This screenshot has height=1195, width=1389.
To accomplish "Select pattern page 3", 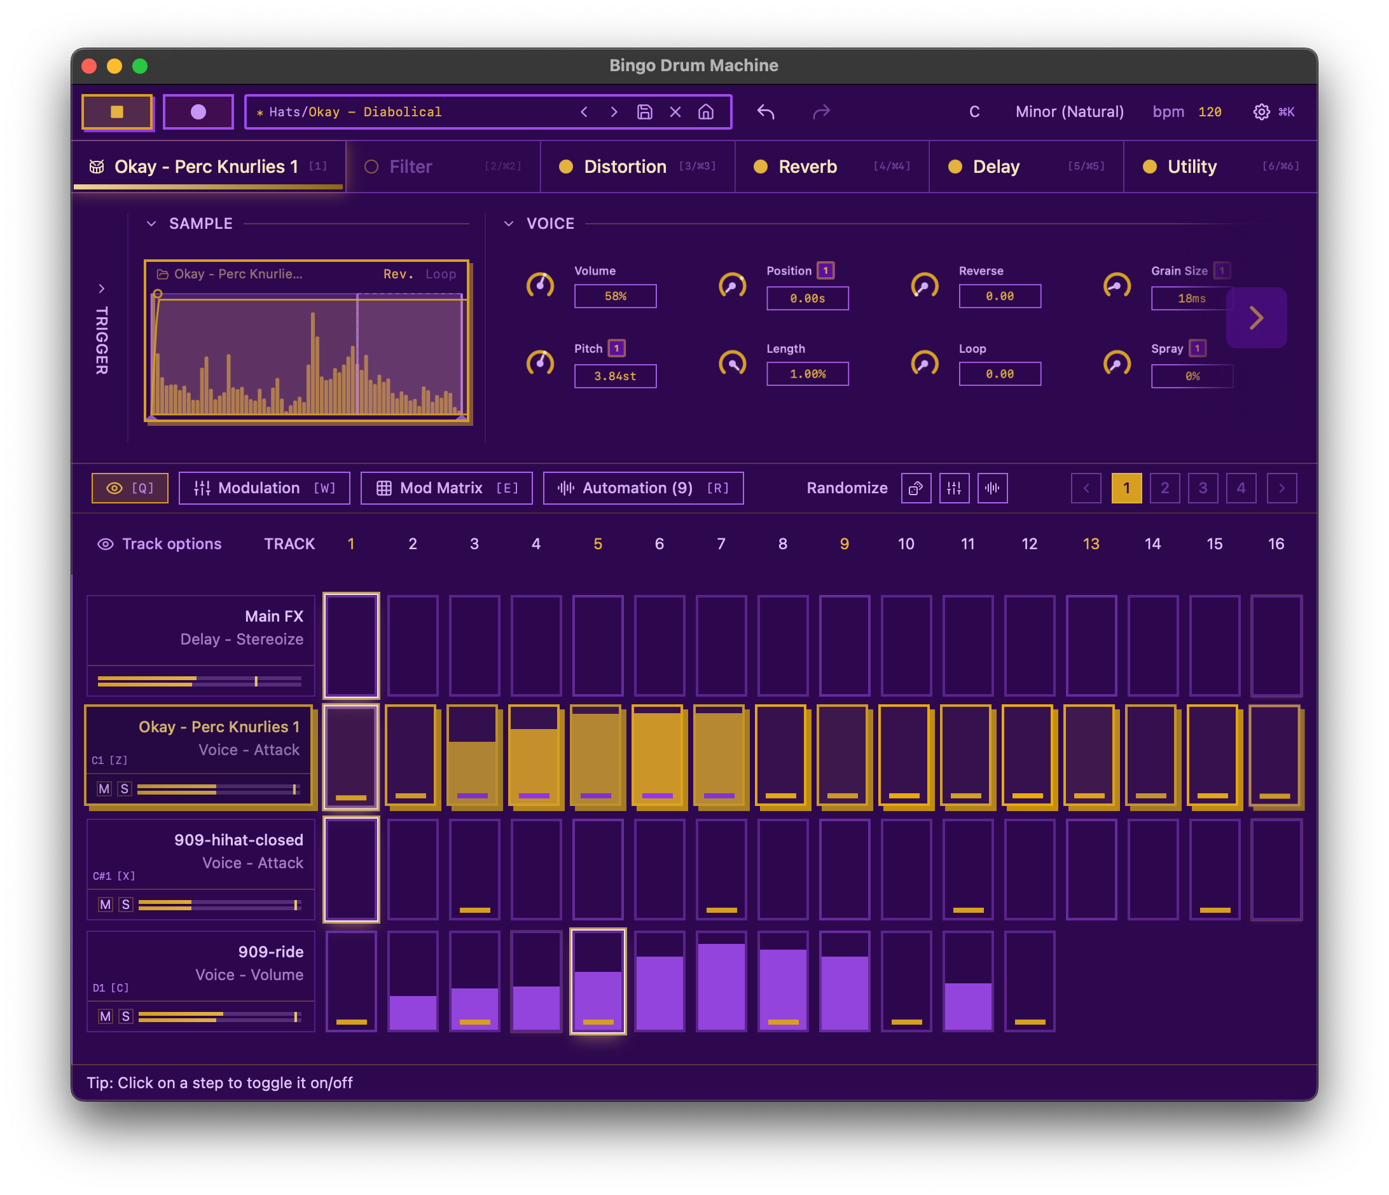I will 1203,488.
